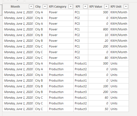
Task: Click KWH/Month unit in City B PC2 row
Action: (119, 35)
